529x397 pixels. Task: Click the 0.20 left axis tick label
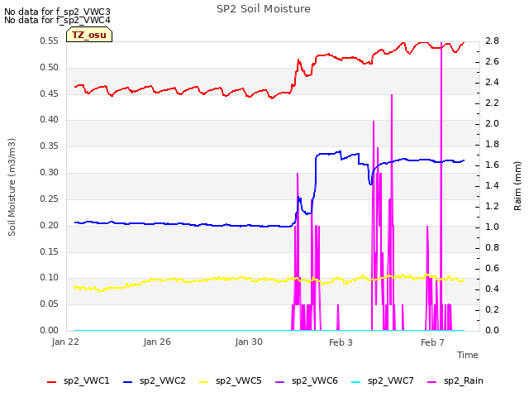[50, 225]
